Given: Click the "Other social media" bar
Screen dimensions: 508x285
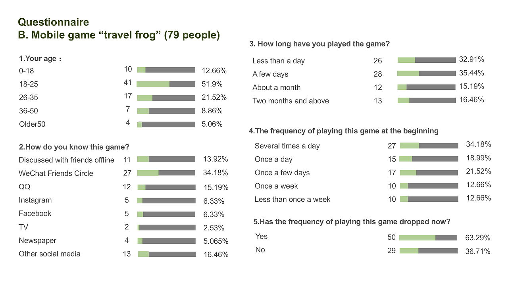Looking at the screenshot, I should click(167, 254).
